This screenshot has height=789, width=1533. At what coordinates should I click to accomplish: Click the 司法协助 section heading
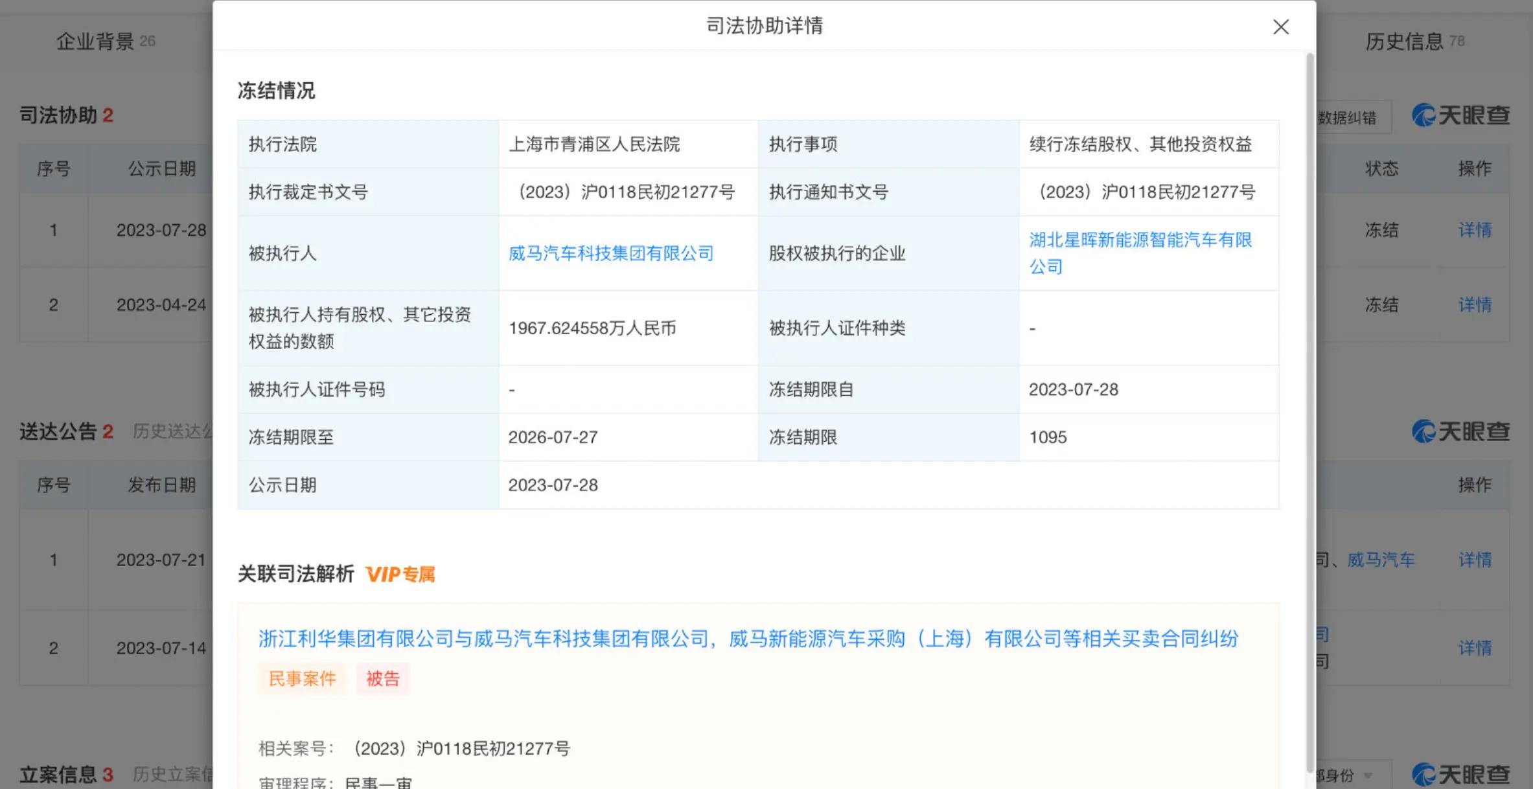[66, 115]
